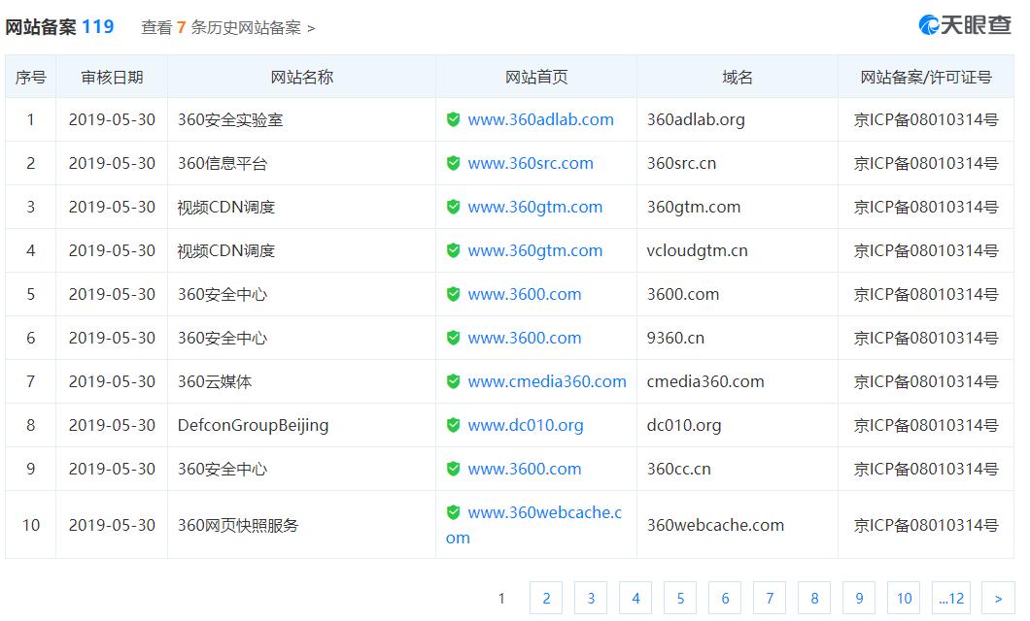Click ...12 to reach the last page

tap(952, 598)
